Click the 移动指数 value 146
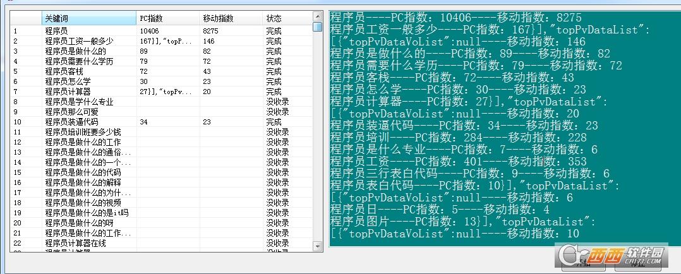 pos(208,41)
